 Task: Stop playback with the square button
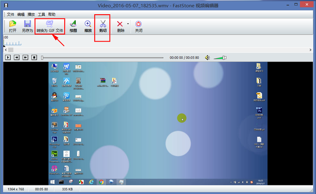34,57
